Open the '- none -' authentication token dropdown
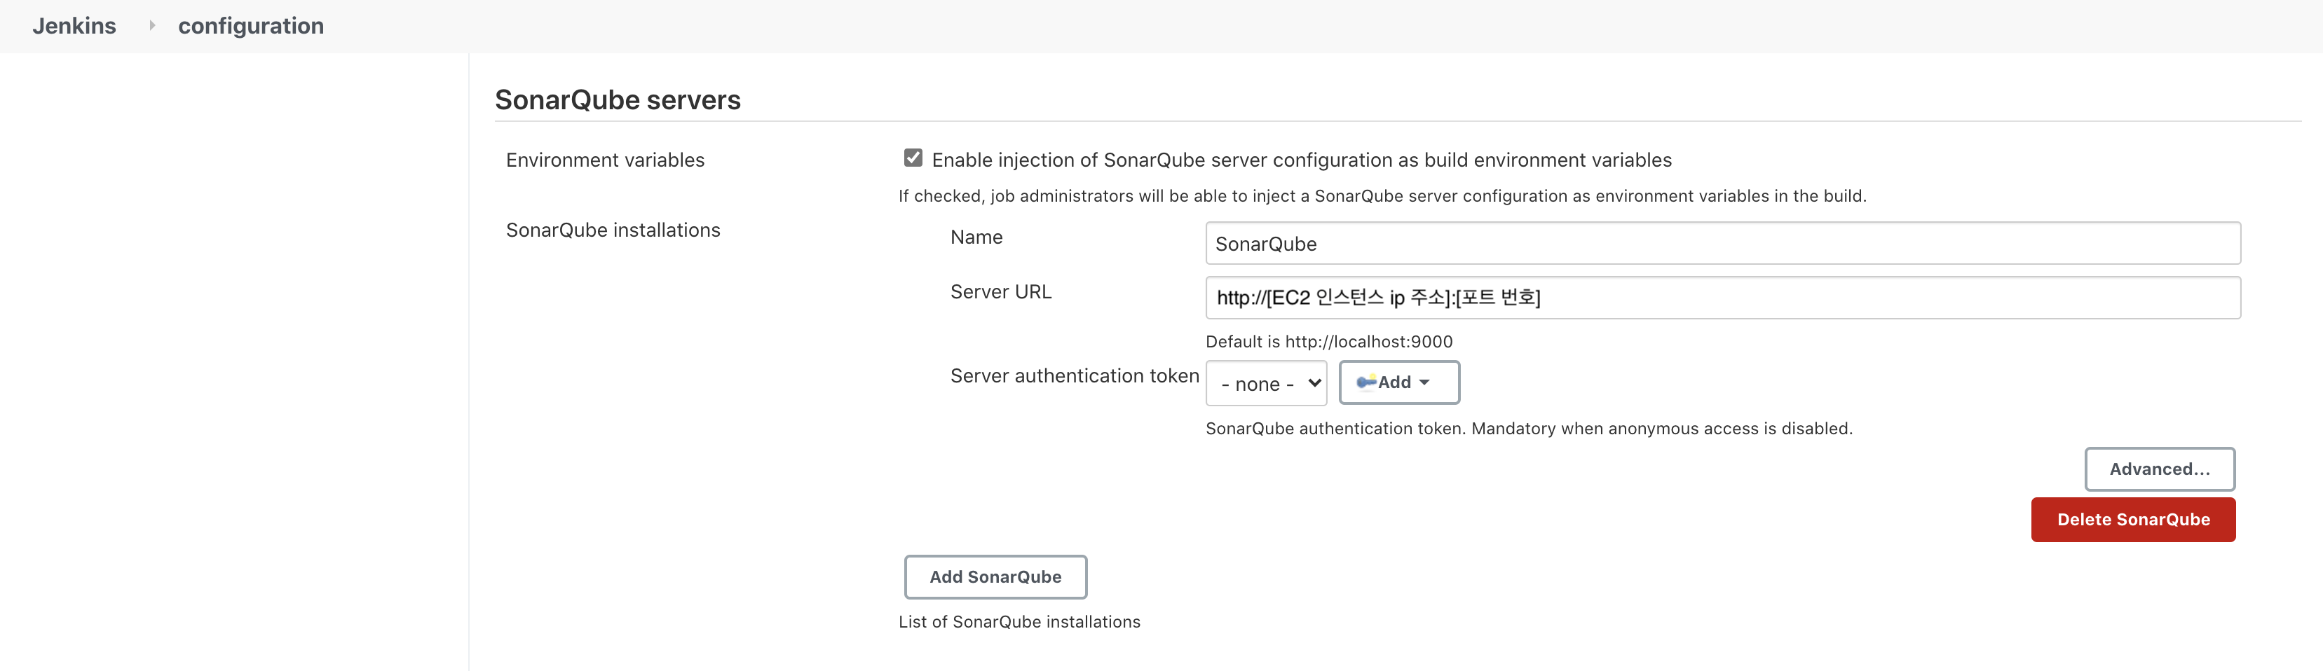The height and width of the screenshot is (671, 2323). pyautogui.click(x=1265, y=384)
